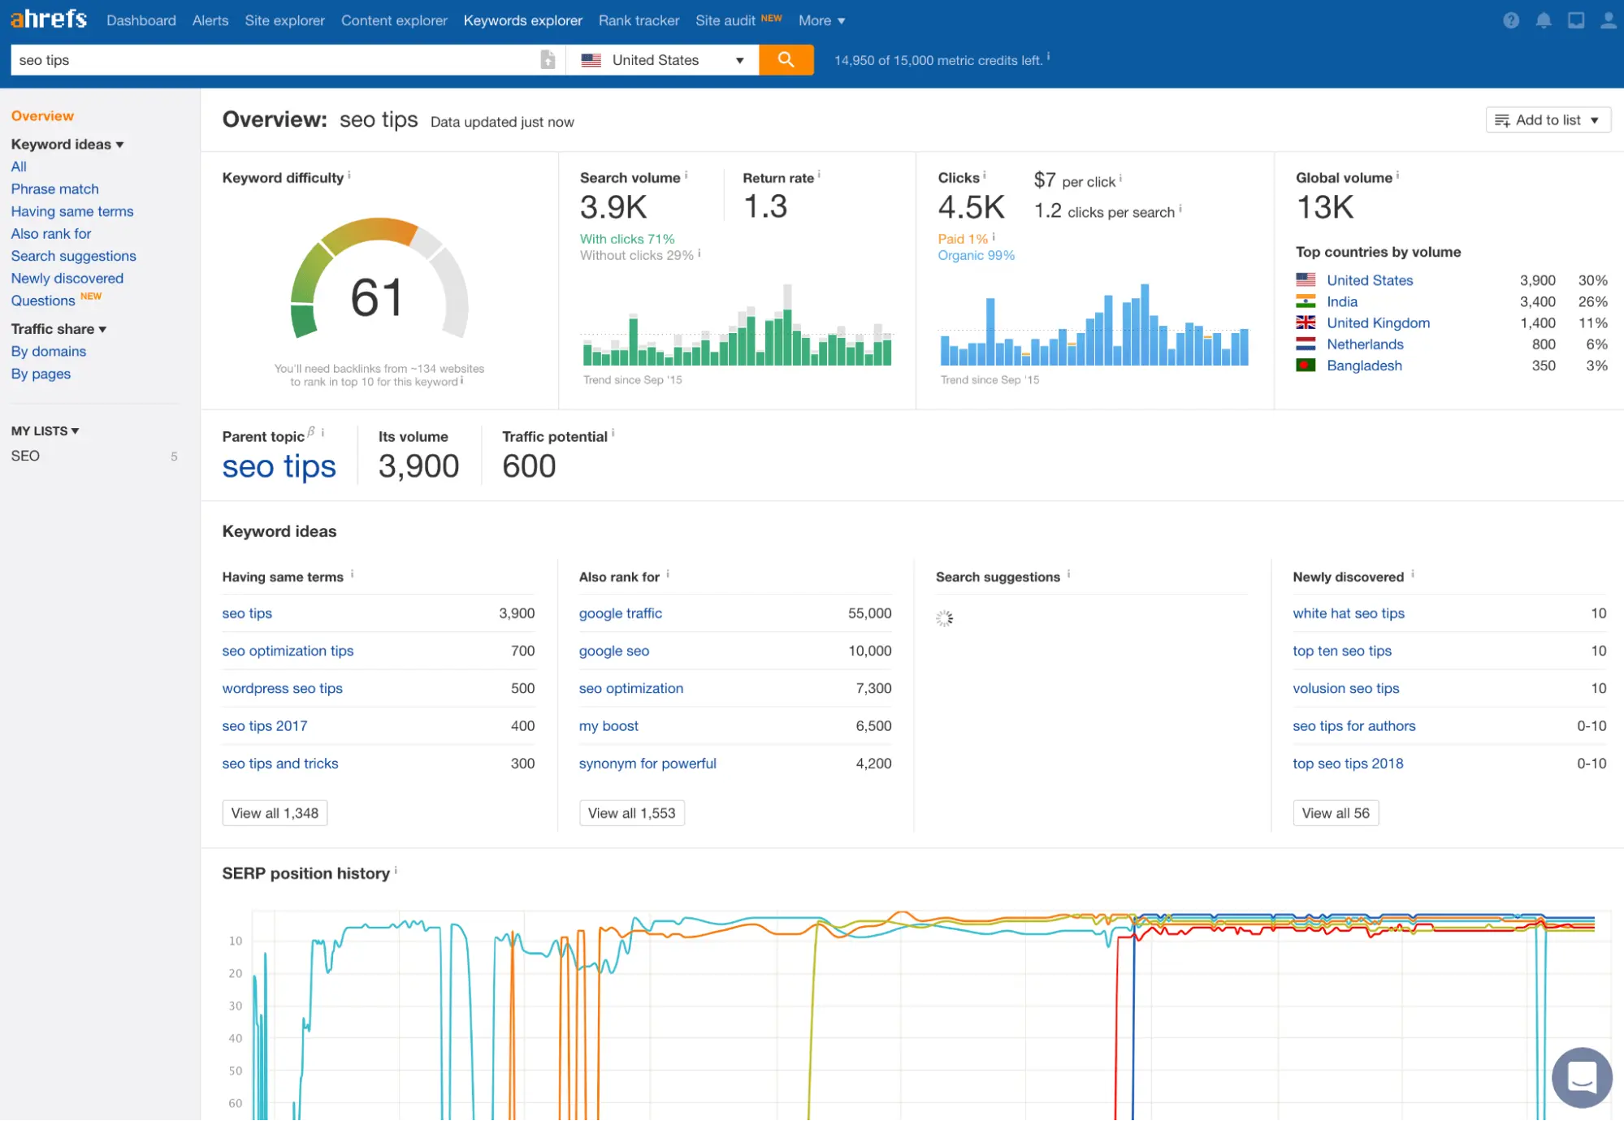1624x1121 pixels.
Task: Click the monitor icon in top bar
Action: (x=1576, y=20)
